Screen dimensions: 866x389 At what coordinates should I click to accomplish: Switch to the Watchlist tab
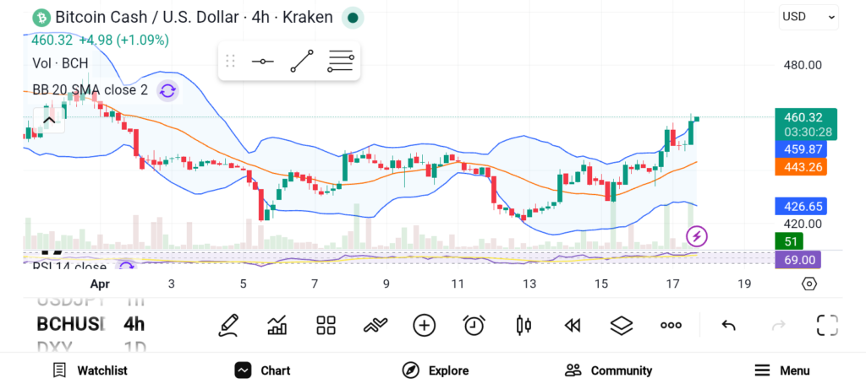tap(90, 370)
